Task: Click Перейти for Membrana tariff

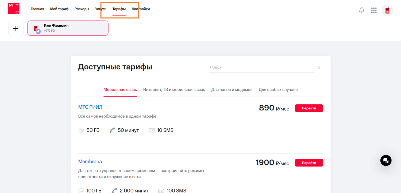Action: click(309, 163)
